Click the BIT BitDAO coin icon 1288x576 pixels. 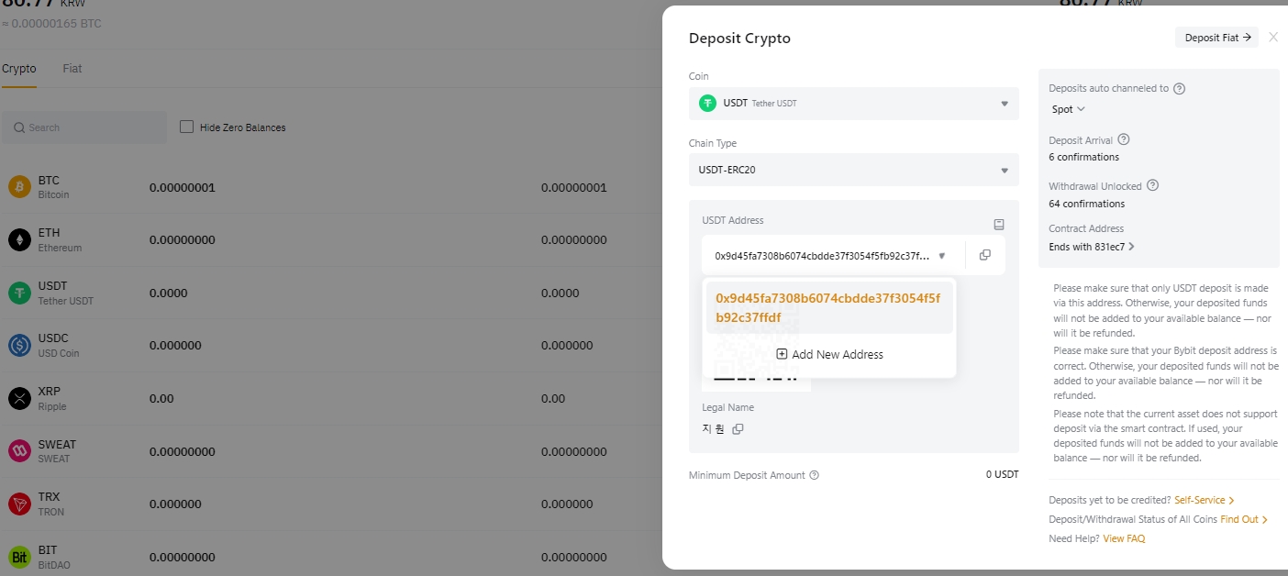tap(19, 557)
